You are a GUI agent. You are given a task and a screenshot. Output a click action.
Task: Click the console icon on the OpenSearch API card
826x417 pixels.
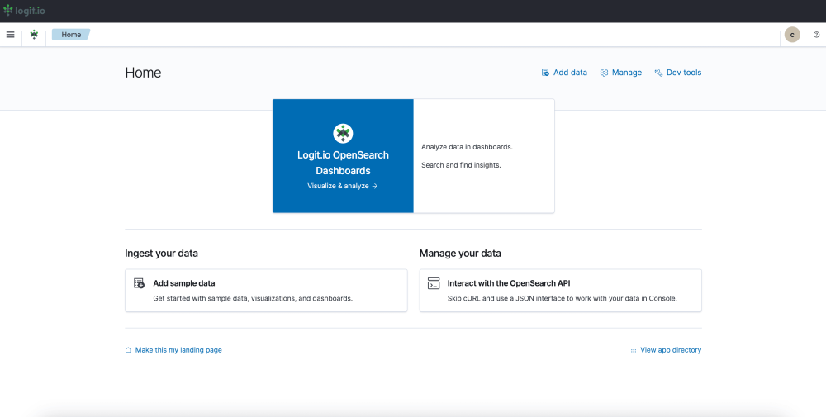(x=434, y=283)
